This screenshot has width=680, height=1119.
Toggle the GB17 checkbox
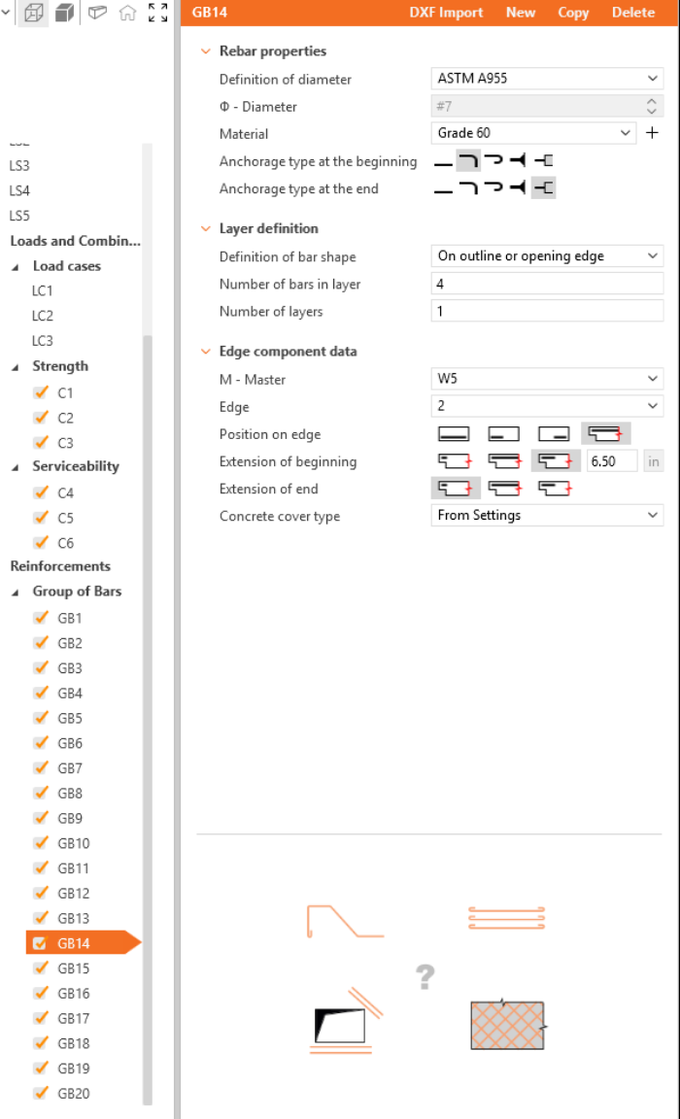(41, 1018)
